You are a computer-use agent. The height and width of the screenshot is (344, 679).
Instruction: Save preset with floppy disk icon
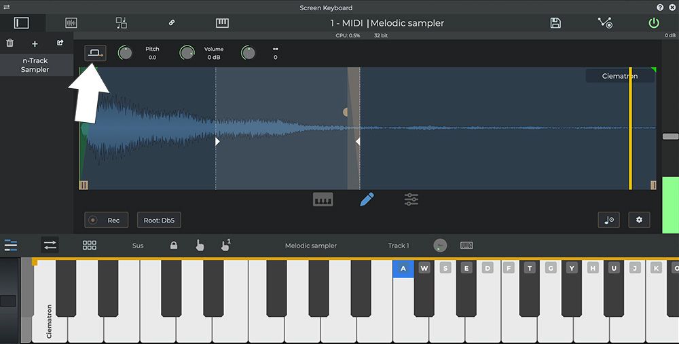(555, 23)
